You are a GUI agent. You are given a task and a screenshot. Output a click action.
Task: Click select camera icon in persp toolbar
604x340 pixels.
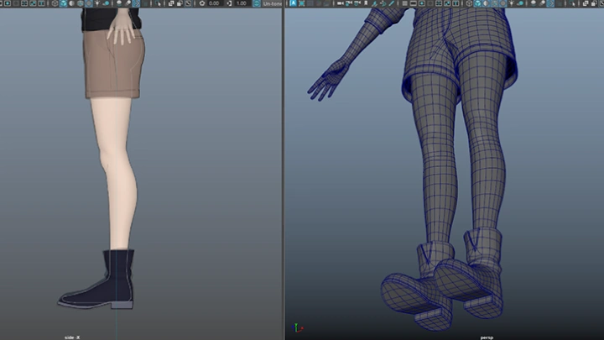click(x=340, y=3)
